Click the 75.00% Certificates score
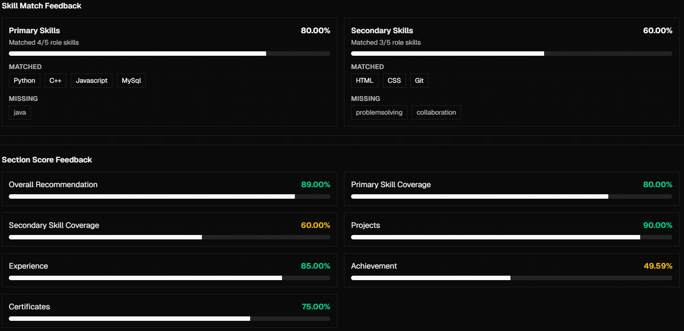This screenshot has width=684, height=331. (x=316, y=307)
